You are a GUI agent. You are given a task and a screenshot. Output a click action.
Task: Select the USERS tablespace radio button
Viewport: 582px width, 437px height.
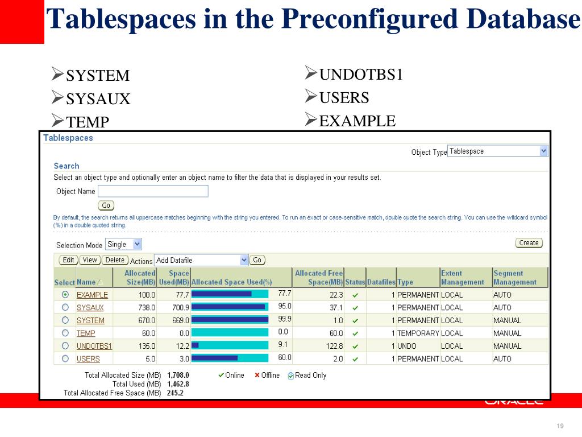65,358
